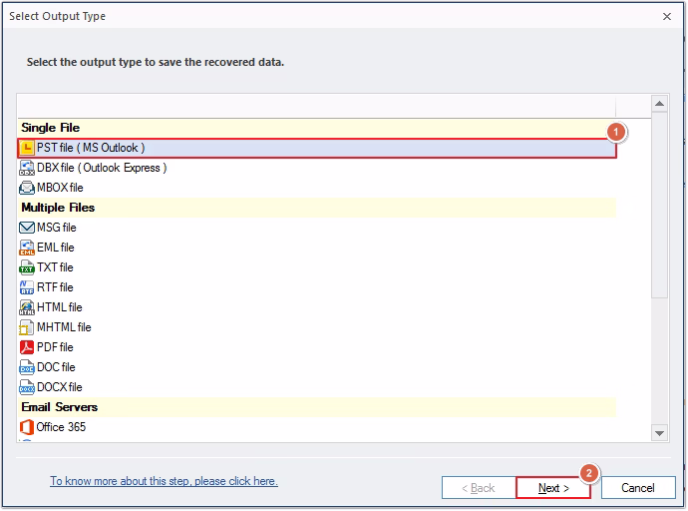The width and height of the screenshot is (688, 511).
Task: Choose PST file ( MS Outlook ) text
Action: point(91,148)
